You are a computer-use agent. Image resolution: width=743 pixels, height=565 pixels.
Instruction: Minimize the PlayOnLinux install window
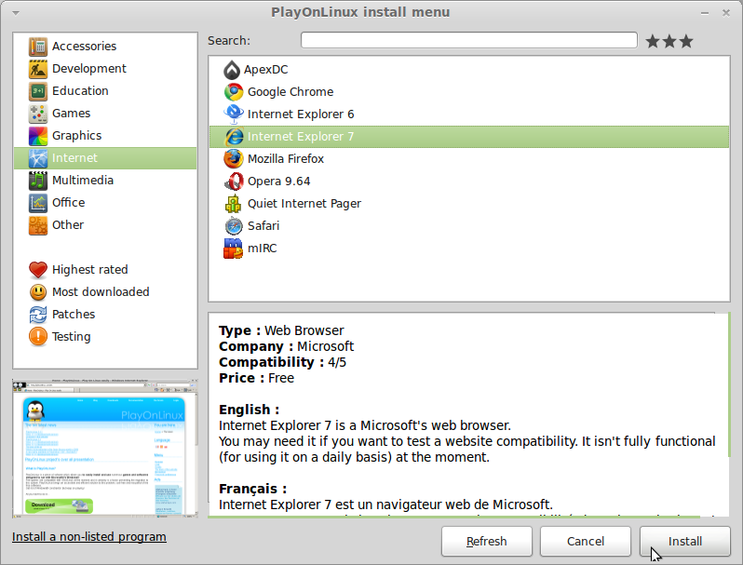click(x=705, y=13)
